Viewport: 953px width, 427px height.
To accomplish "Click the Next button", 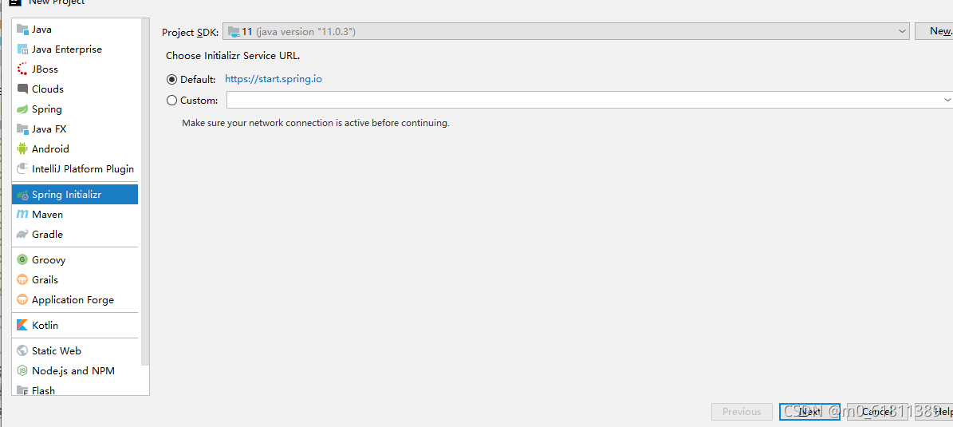I will click(x=809, y=412).
